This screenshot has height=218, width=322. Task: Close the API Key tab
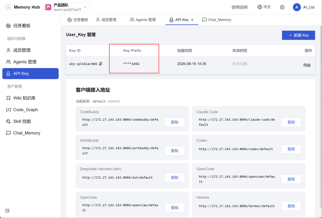pyautogui.click(x=192, y=20)
